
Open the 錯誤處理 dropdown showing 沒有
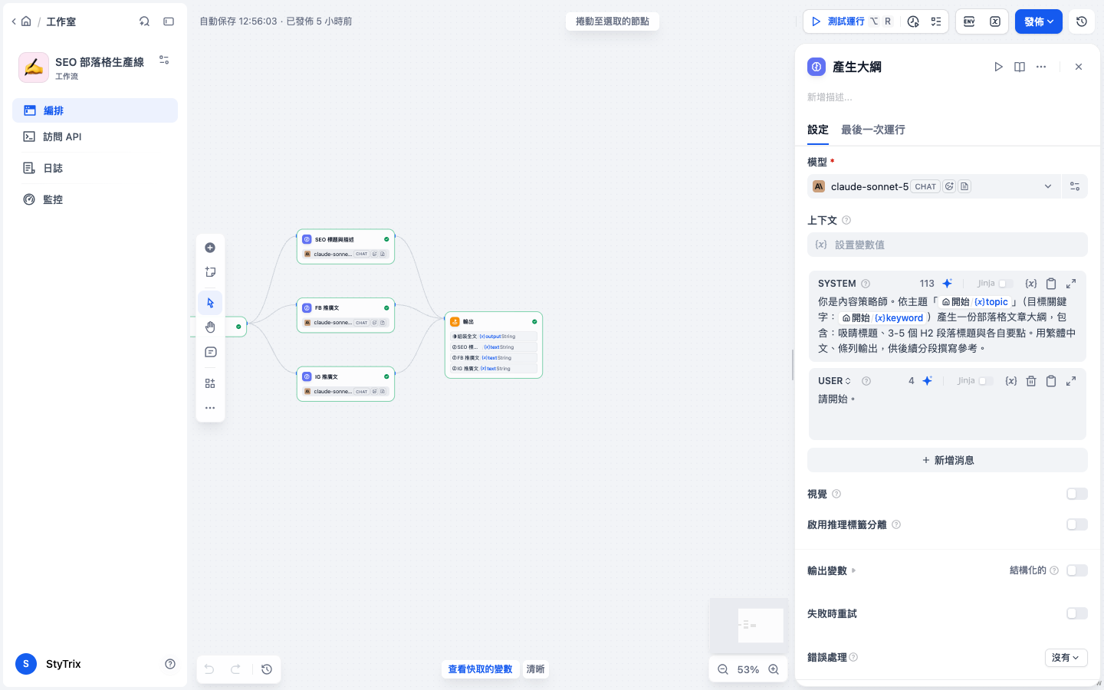coord(1066,658)
